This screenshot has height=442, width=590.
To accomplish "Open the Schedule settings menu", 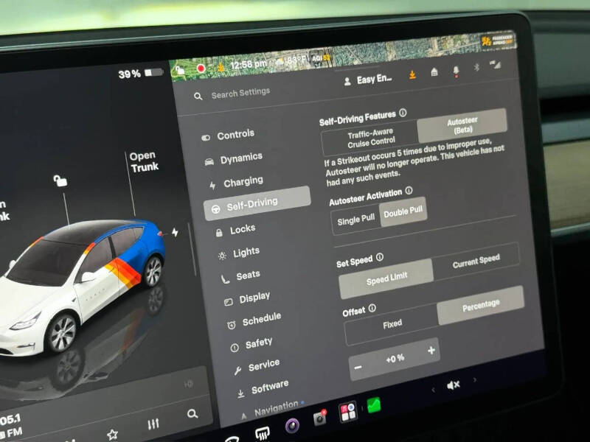I will 254,321.
